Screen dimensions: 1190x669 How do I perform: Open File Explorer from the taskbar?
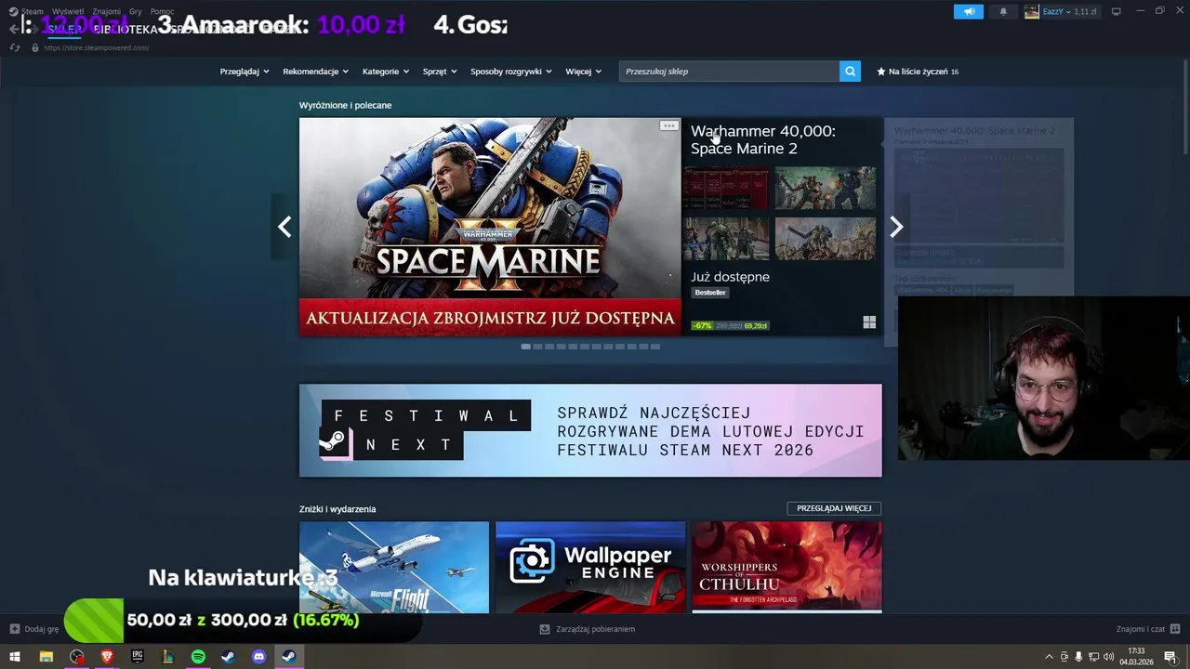pyautogui.click(x=46, y=657)
